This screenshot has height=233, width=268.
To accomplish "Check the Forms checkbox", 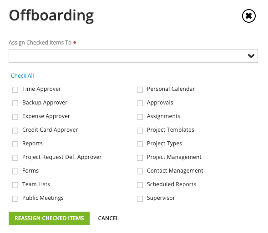I will (15, 171).
